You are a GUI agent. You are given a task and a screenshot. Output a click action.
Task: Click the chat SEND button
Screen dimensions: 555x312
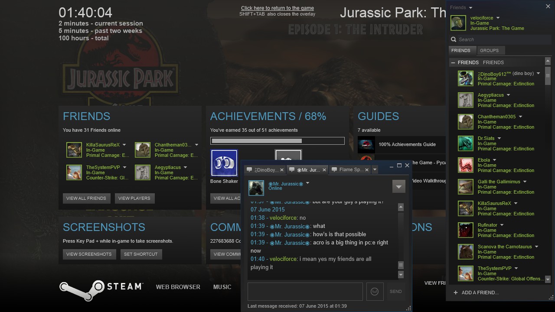(x=395, y=292)
